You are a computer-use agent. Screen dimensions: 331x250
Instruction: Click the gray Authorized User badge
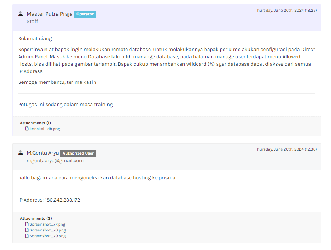pyautogui.click(x=78, y=153)
